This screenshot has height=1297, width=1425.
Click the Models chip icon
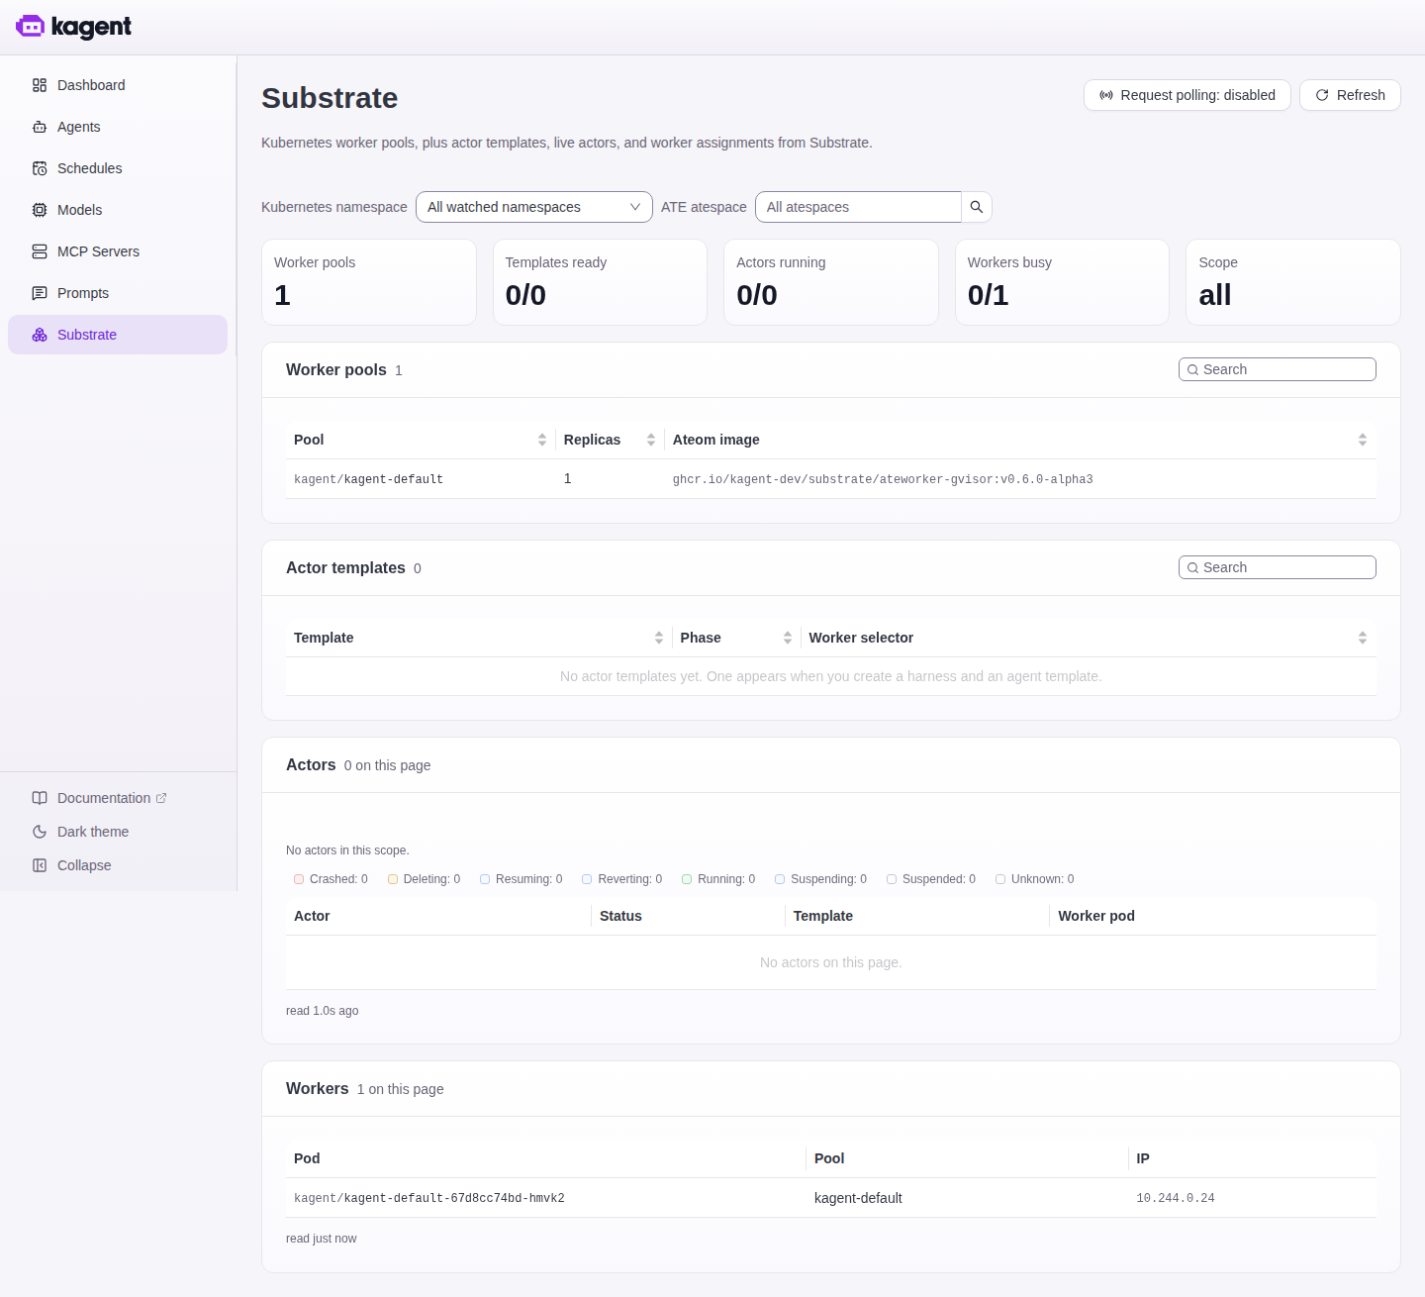pos(40,210)
